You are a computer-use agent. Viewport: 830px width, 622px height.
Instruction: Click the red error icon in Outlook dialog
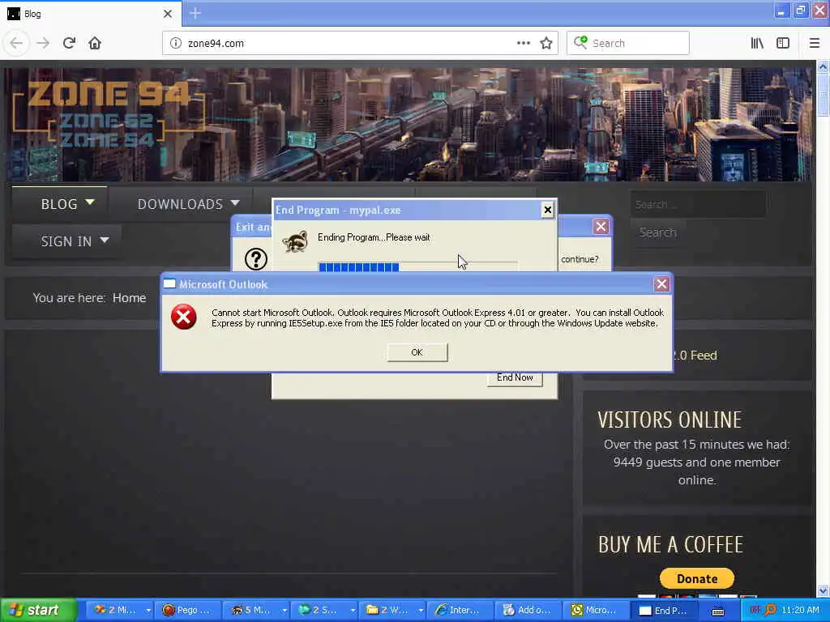pyautogui.click(x=184, y=317)
